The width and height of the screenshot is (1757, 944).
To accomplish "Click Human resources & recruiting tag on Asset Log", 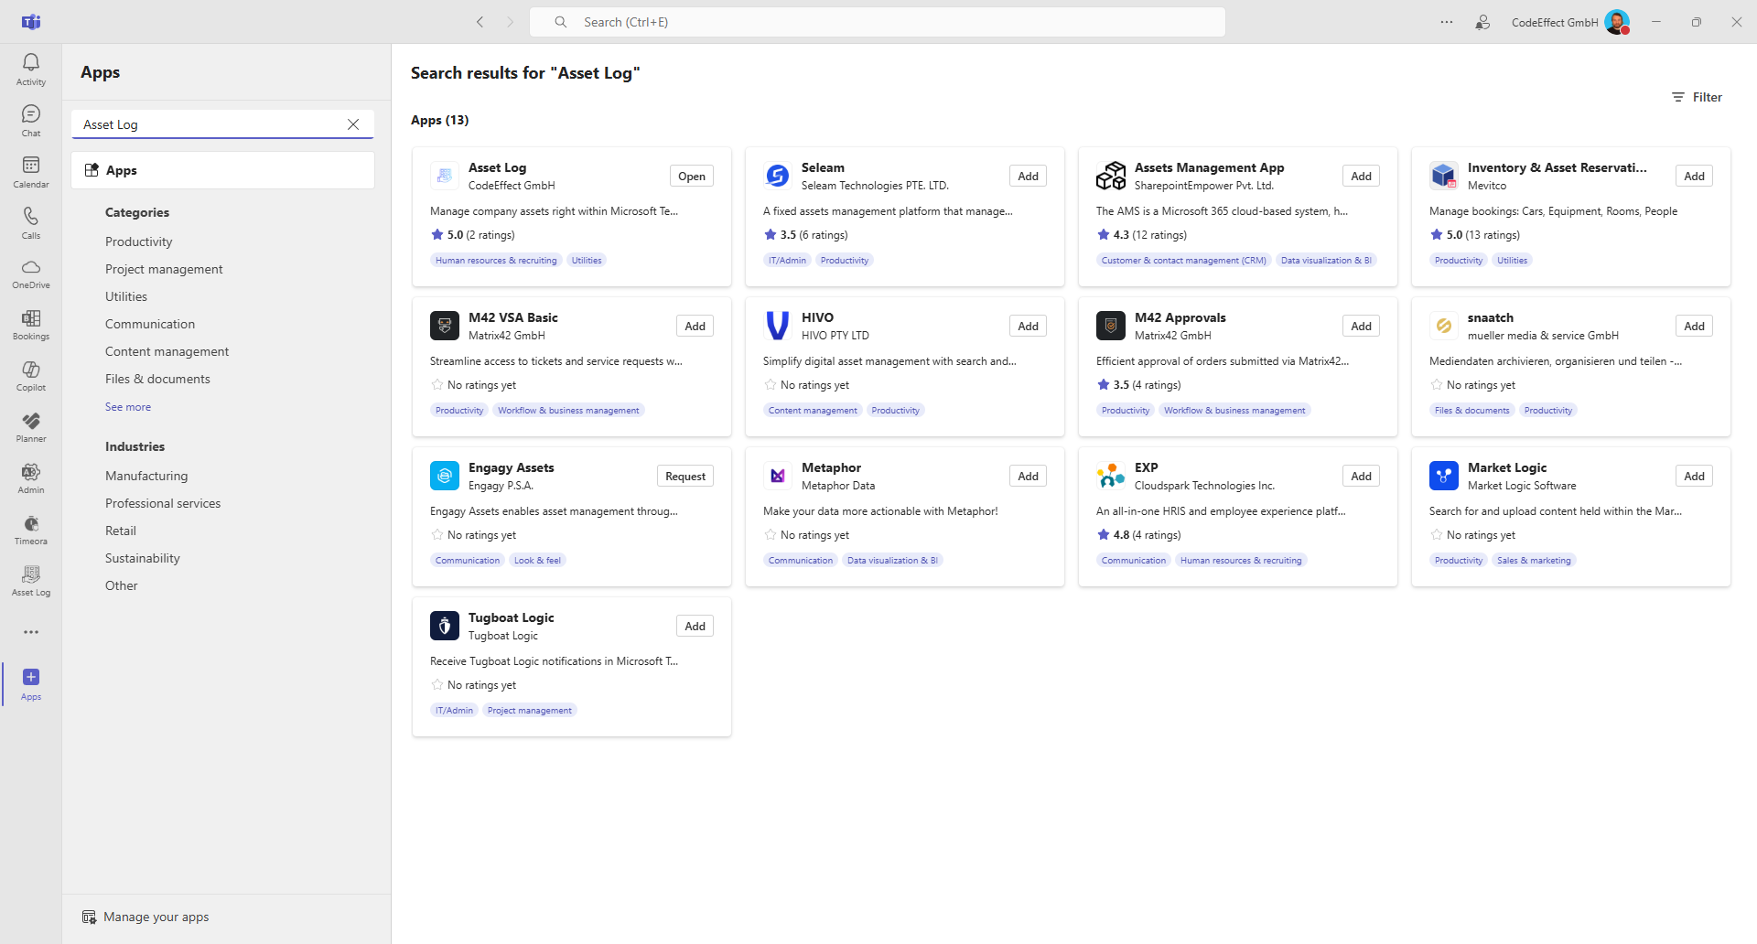I will (x=496, y=261).
